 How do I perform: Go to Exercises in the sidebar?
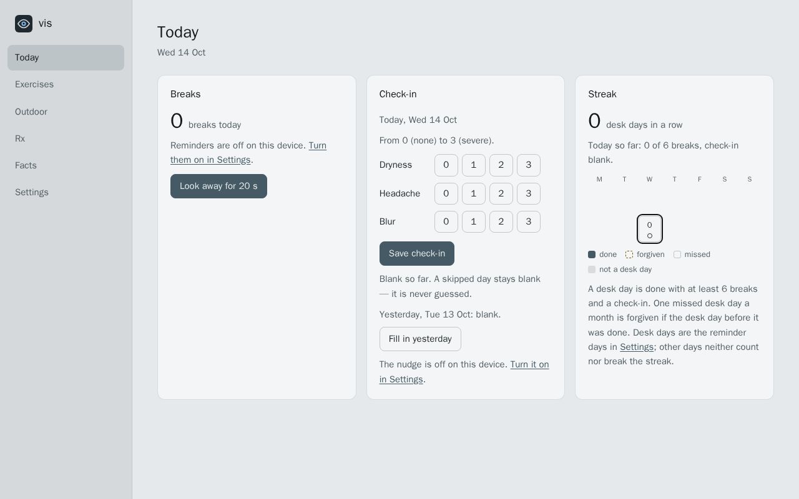pos(66,84)
